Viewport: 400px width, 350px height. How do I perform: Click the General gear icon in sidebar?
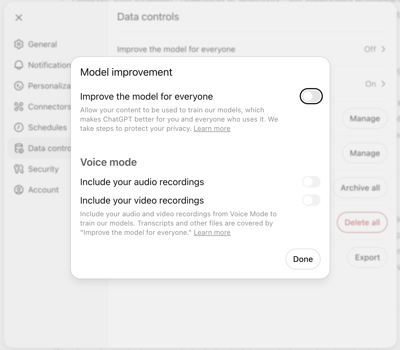pos(19,44)
